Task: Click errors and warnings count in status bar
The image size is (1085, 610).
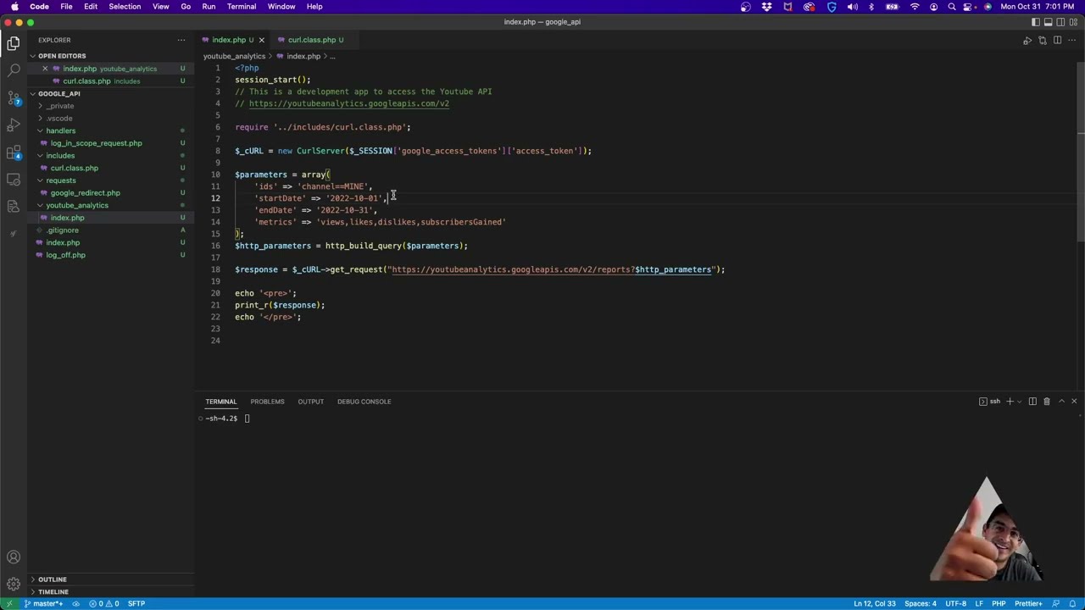Action: (106, 603)
